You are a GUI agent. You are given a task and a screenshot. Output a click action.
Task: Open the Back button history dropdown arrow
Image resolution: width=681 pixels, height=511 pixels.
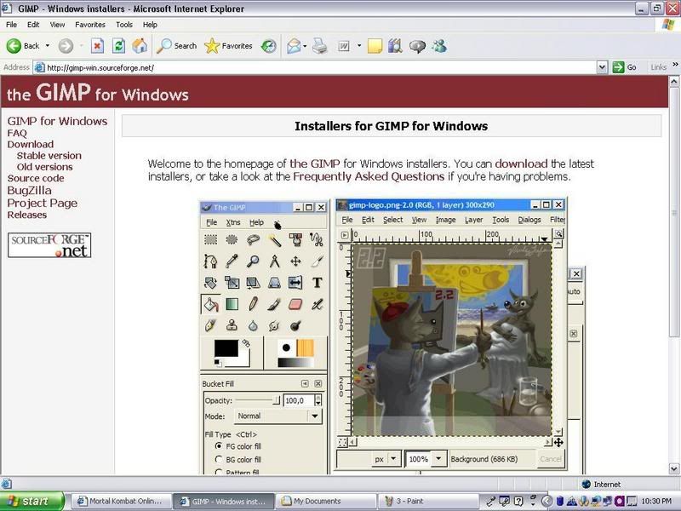point(48,46)
